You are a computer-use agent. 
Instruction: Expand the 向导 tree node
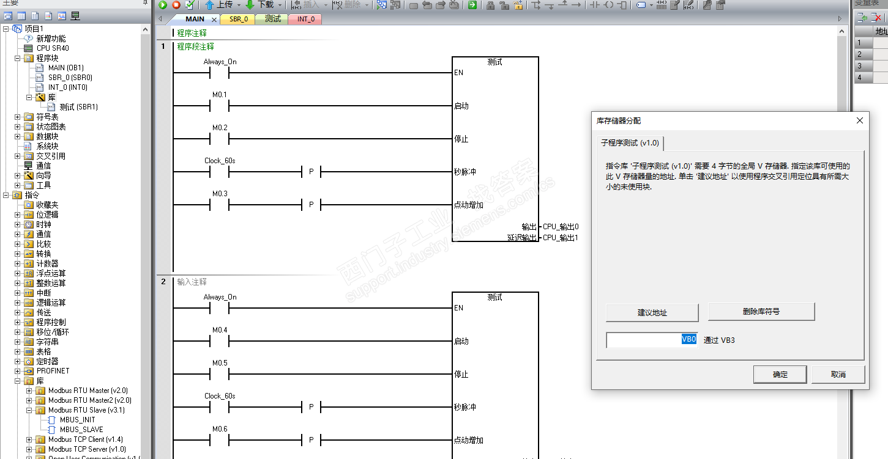click(x=18, y=175)
